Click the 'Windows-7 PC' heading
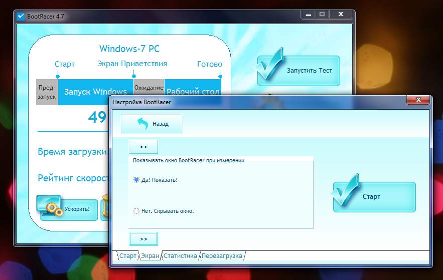This screenshot has width=443, height=280. (129, 49)
